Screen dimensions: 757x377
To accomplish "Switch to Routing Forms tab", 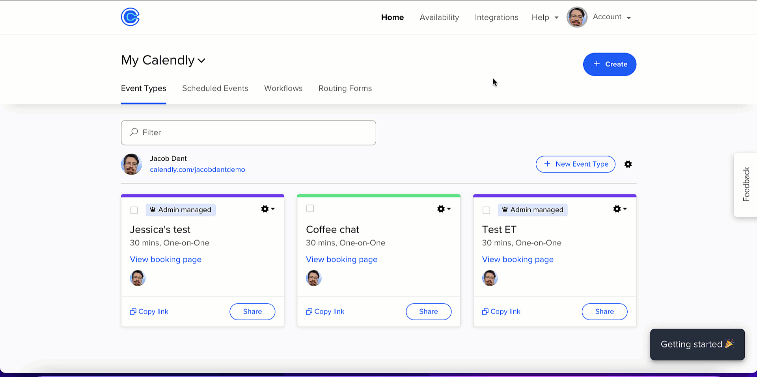I will (x=345, y=88).
